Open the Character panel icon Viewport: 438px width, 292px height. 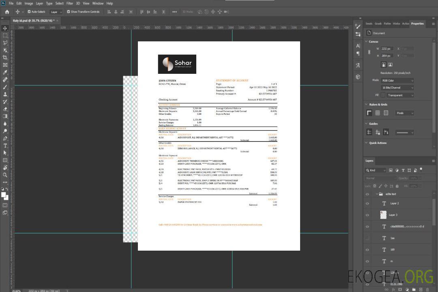358,46
